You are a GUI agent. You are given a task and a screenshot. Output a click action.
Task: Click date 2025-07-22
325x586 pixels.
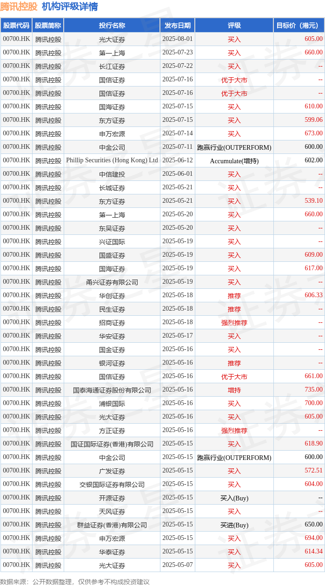178,66
